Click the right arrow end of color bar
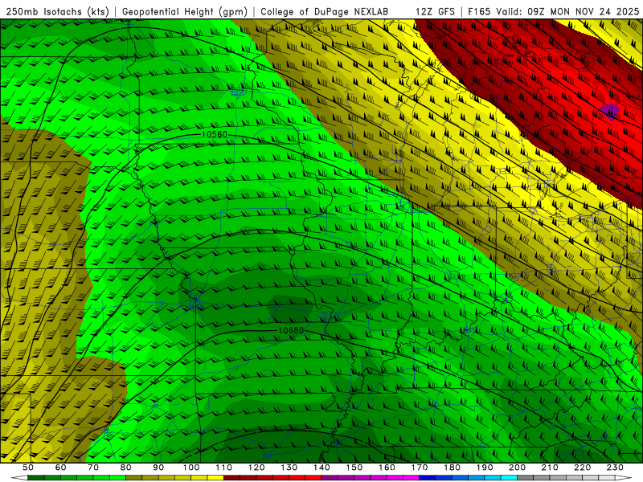 coord(624,477)
